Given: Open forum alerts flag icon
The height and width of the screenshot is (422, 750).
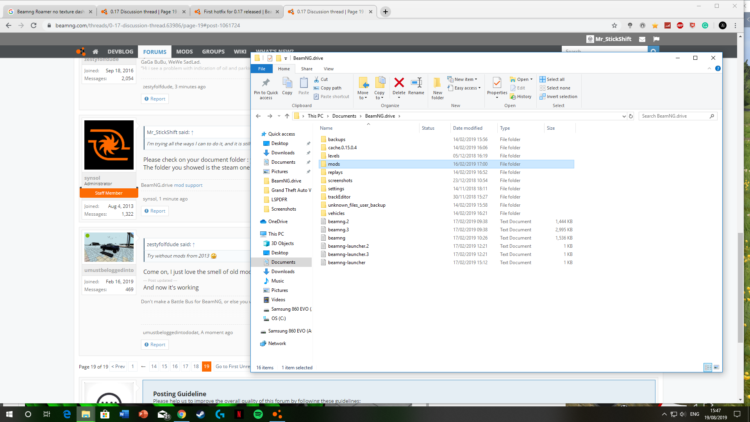Looking at the screenshot, I should (x=656, y=39).
